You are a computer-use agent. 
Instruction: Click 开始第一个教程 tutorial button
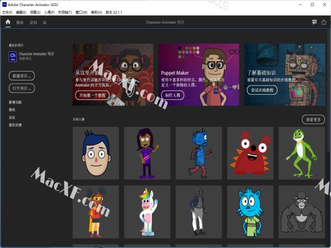click(91, 95)
